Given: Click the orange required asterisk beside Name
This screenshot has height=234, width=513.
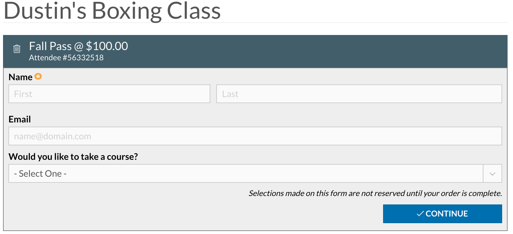Looking at the screenshot, I should [x=38, y=76].
